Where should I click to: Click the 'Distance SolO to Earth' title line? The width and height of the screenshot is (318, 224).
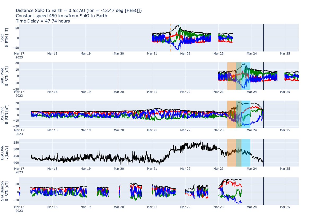pos(79,11)
